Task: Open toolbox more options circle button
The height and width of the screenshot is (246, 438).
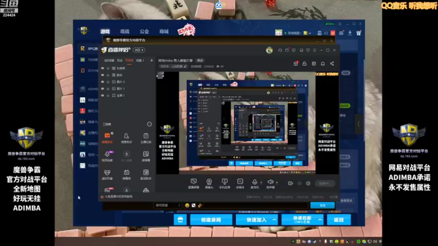Action: coord(149,124)
